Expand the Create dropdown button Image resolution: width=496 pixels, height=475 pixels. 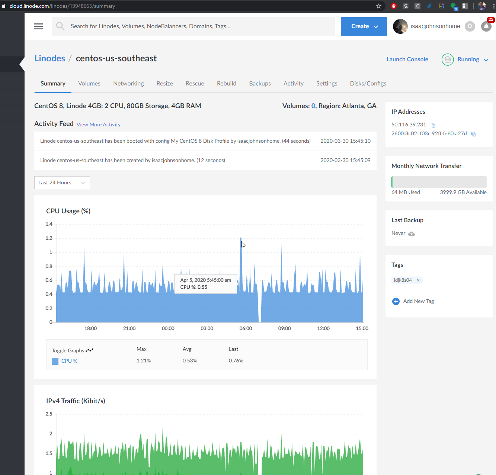[364, 26]
